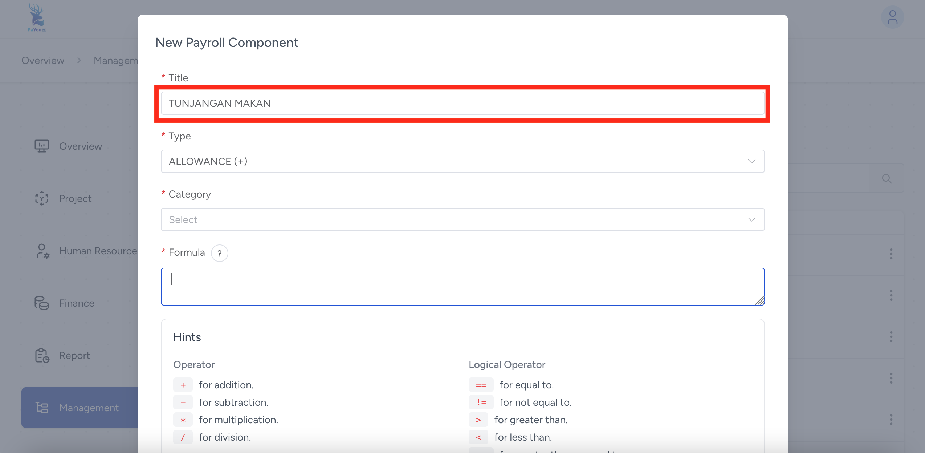The height and width of the screenshot is (453, 925).
Task: Click the Report clipboard icon
Action: pyautogui.click(x=42, y=355)
